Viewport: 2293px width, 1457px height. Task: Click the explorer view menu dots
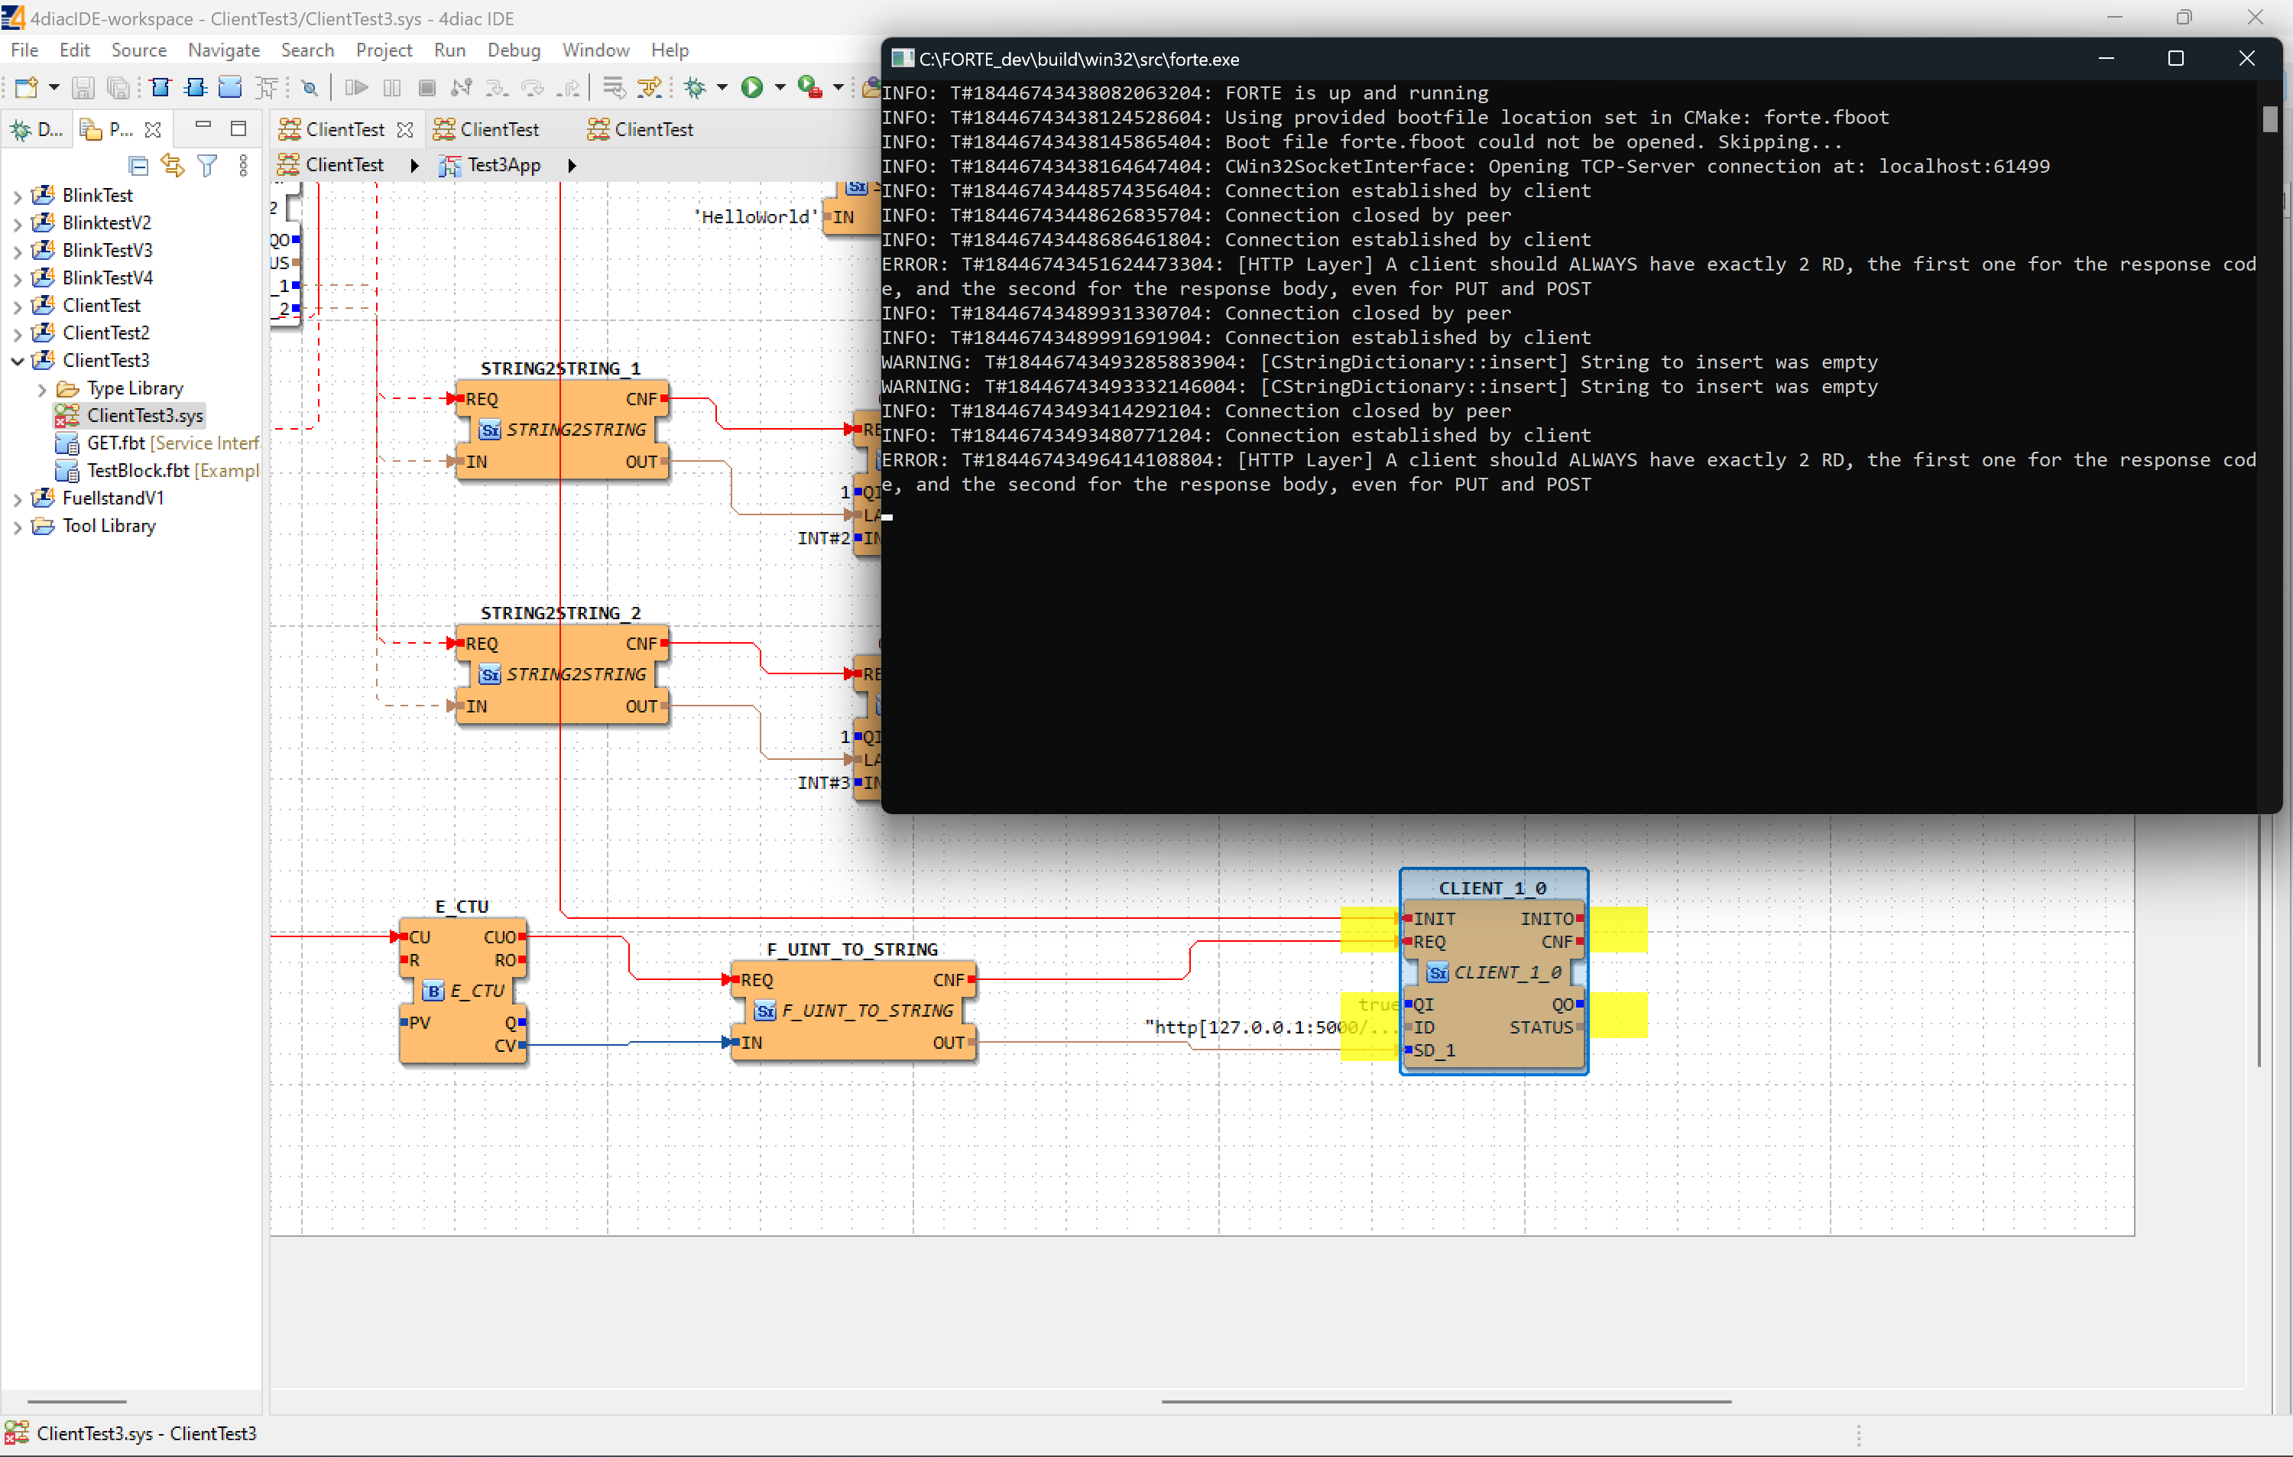pyautogui.click(x=244, y=166)
